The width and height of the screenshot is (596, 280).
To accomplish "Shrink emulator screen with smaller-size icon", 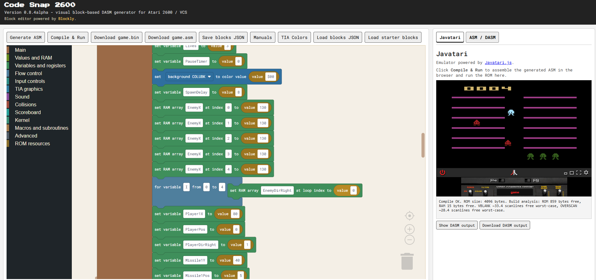I will click(x=565, y=173).
